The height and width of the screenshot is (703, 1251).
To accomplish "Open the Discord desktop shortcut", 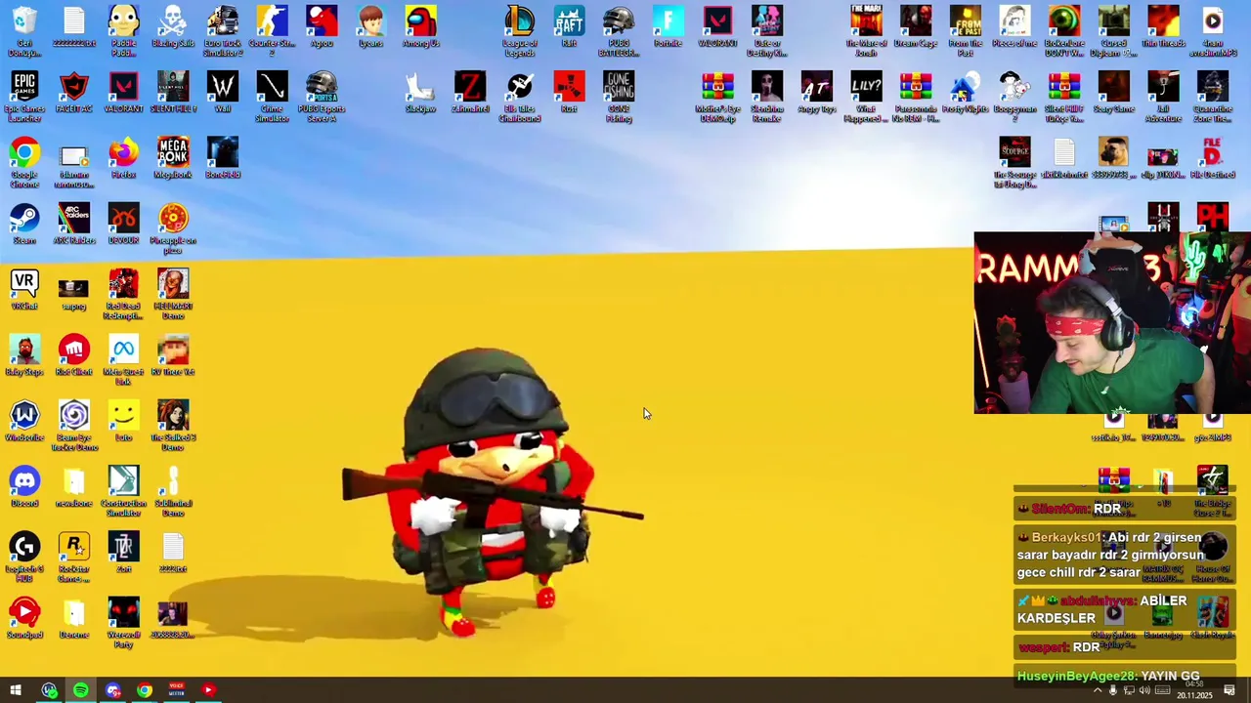I will [x=24, y=487].
